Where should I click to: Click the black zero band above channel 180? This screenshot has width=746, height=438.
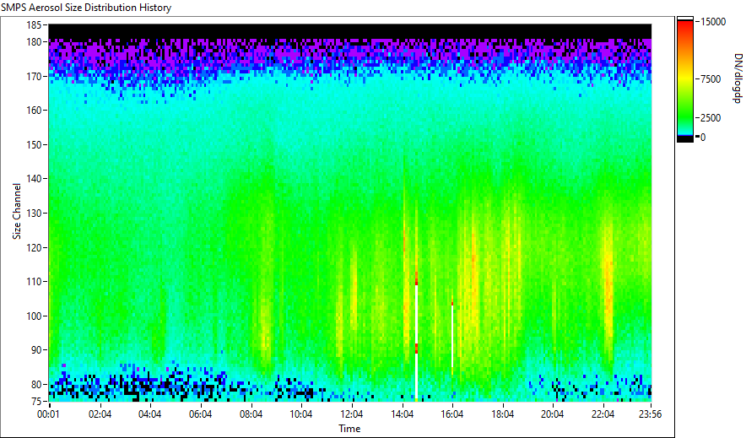[x=350, y=31]
